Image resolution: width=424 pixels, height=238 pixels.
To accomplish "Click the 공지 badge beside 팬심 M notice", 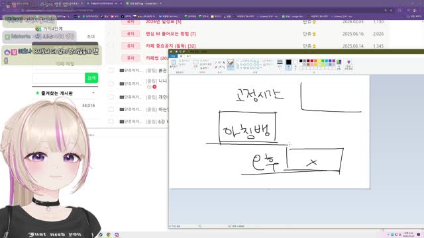I will [x=131, y=34].
